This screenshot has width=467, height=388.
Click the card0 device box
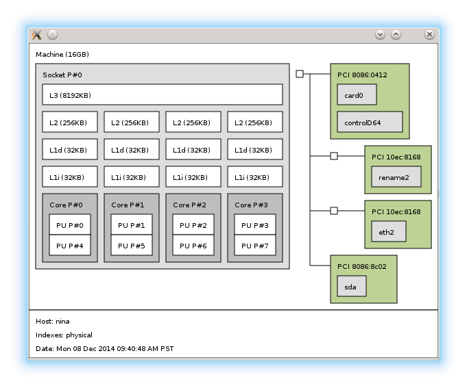357,95
